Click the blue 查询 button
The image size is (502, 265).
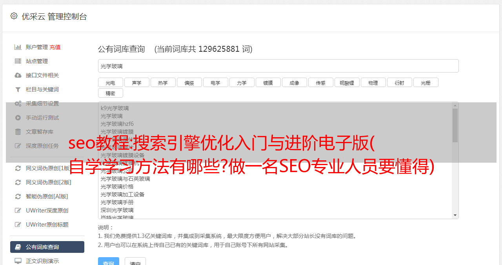coord(109,261)
